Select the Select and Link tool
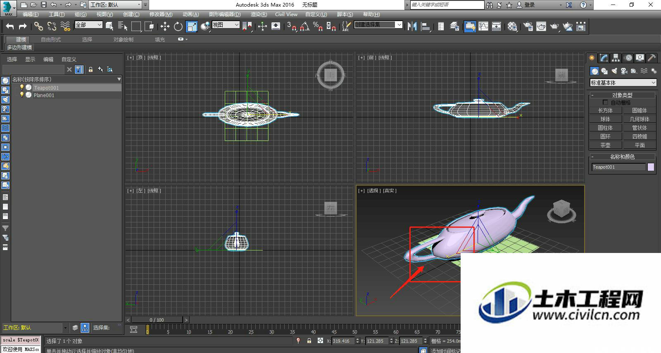Screen dimensions: 661x353 pos(38,26)
